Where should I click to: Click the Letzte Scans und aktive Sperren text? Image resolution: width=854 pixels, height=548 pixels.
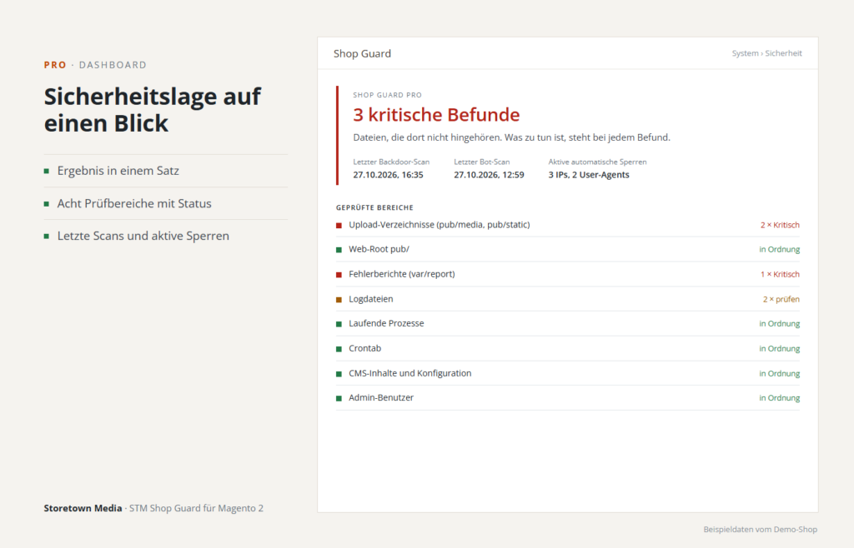pyautogui.click(x=143, y=236)
